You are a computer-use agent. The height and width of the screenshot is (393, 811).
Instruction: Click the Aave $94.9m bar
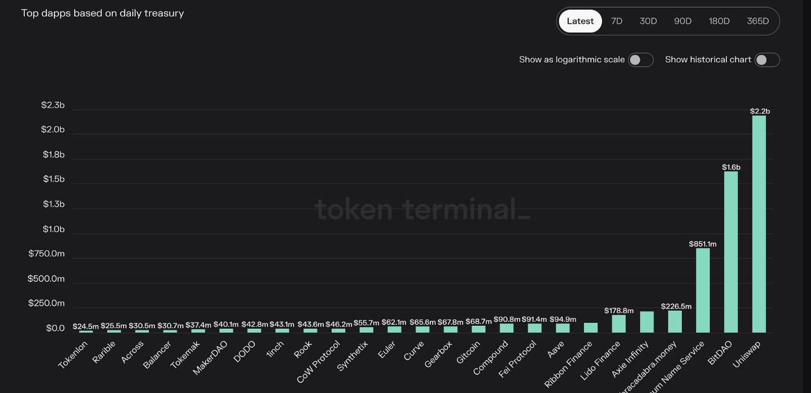click(562, 328)
